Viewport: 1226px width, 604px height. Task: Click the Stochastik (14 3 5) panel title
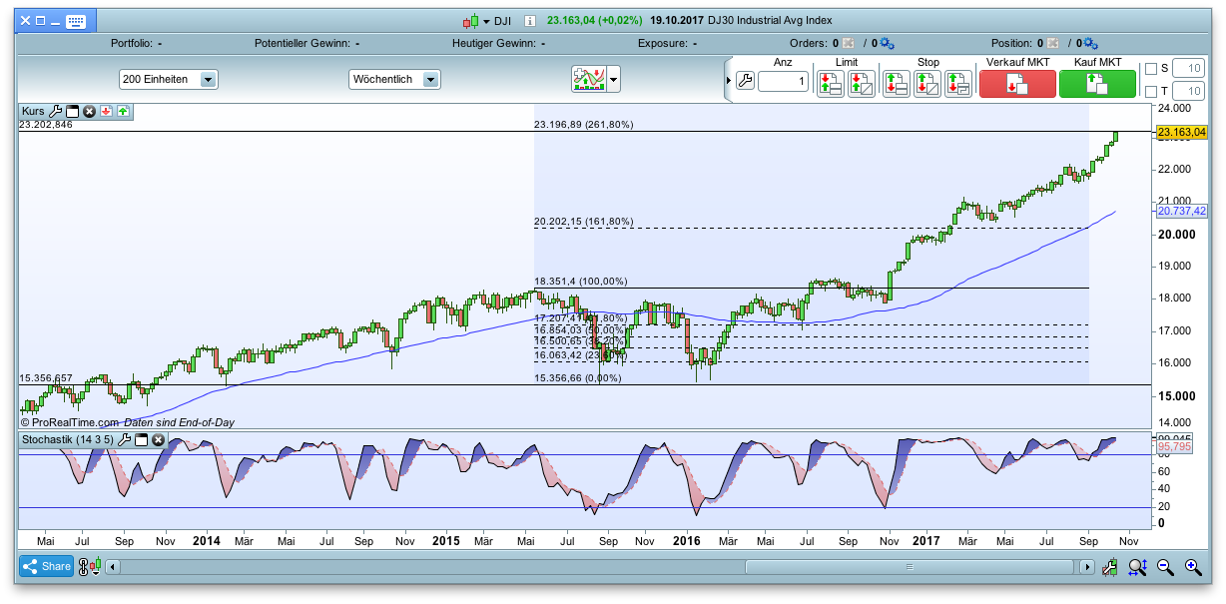coord(67,439)
